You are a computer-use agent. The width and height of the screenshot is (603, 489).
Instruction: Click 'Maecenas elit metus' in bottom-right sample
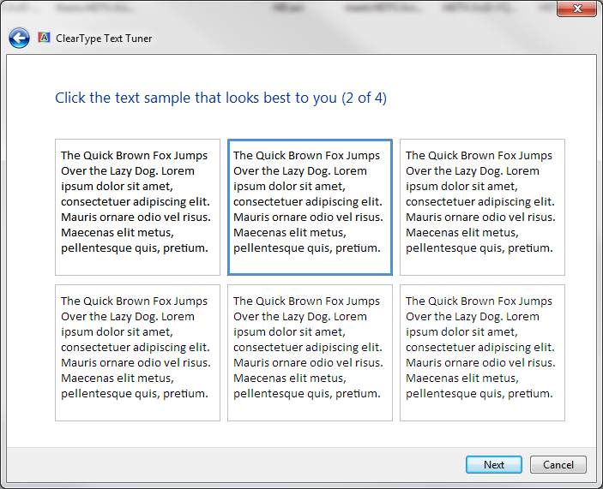click(461, 379)
